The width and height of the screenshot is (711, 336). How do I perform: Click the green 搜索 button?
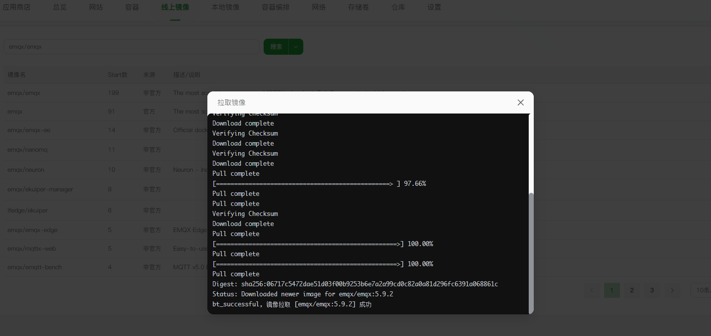pos(276,47)
